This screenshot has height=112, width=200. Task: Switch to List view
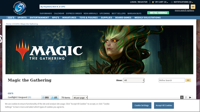point(54,97)
